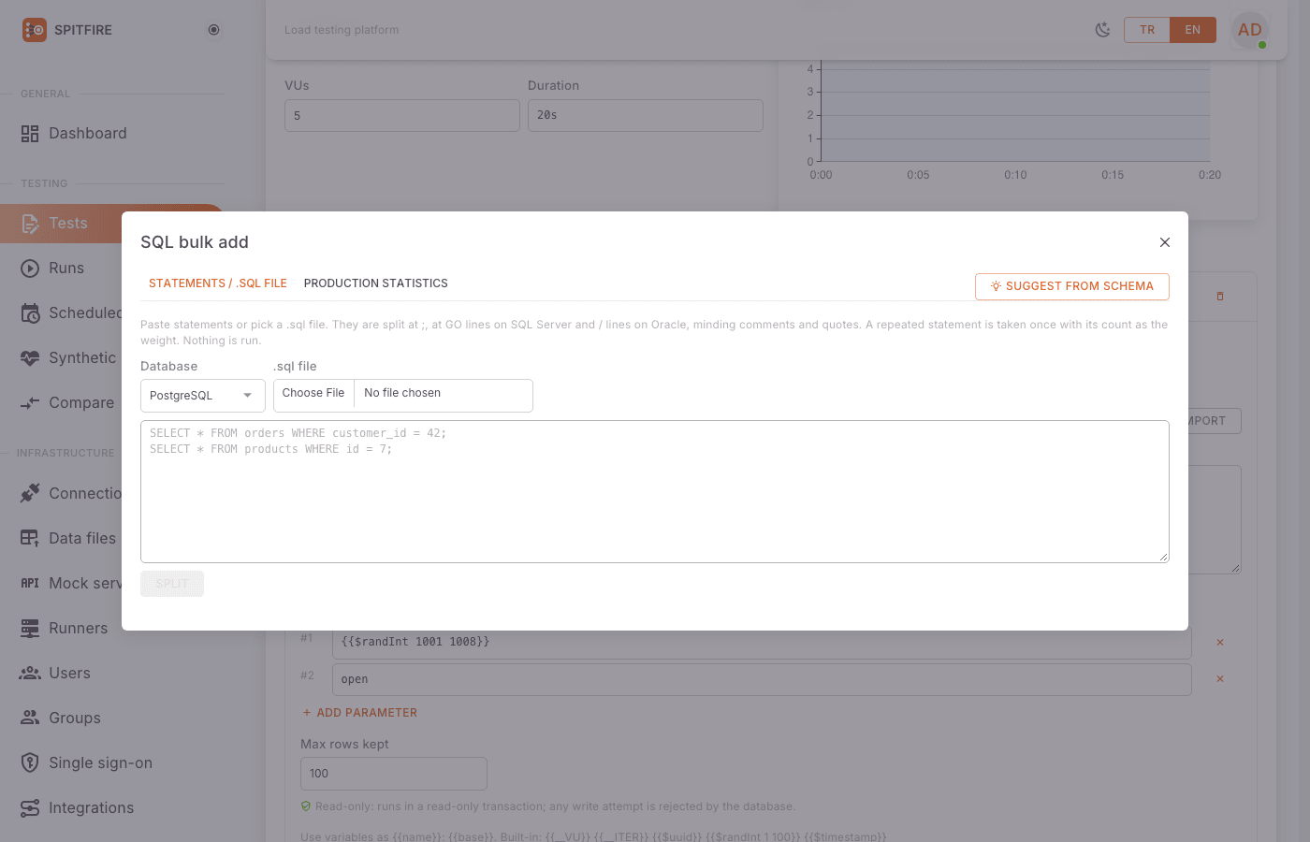Open the PostgreSQL database dropdown
The image size is (1310, 842).
pos(203,396)
